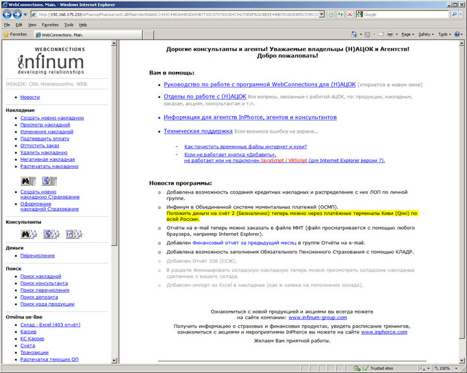Open the File menu

click(x=7, y=25)
